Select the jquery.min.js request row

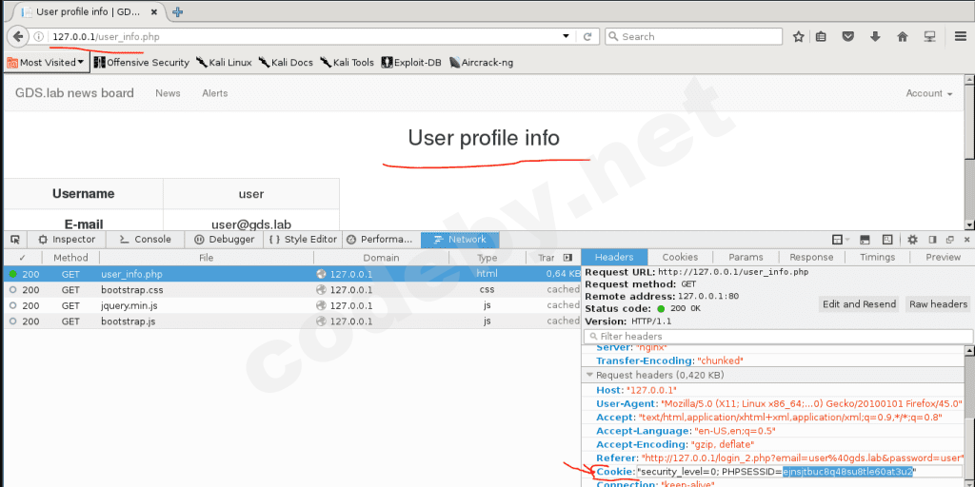pos(291,305)
